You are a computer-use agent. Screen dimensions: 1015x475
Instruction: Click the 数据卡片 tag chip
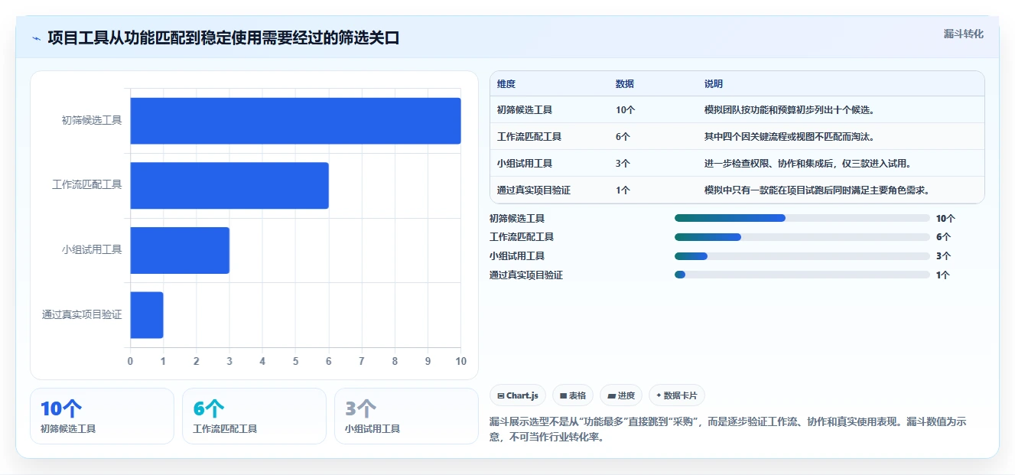(677, 395)
